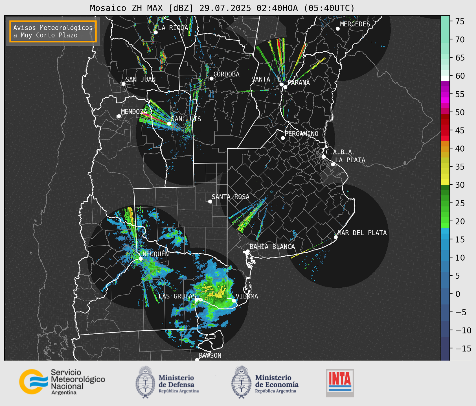Click the mint 70 dBZ color band
Screen dimensions: 476x406
[x=445, y=40]
